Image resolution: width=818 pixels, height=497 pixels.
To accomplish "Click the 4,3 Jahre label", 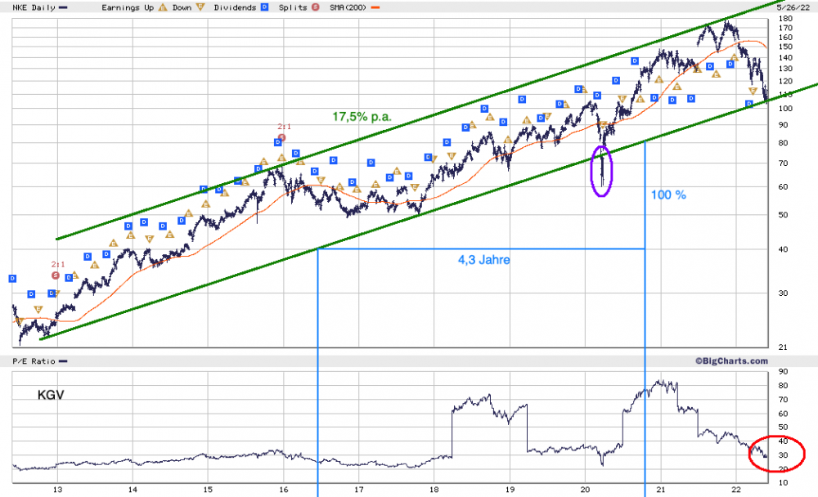I will pos(484,260).
